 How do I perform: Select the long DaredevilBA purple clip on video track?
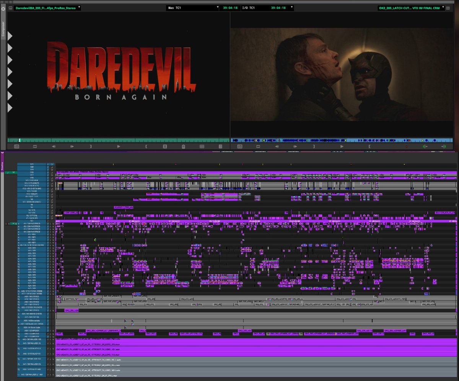tap(256, 172)
